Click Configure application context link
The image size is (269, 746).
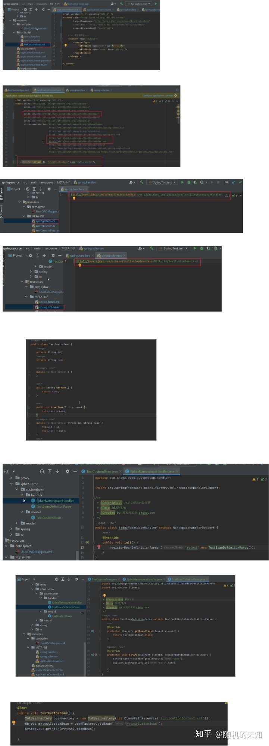[158, 95]
